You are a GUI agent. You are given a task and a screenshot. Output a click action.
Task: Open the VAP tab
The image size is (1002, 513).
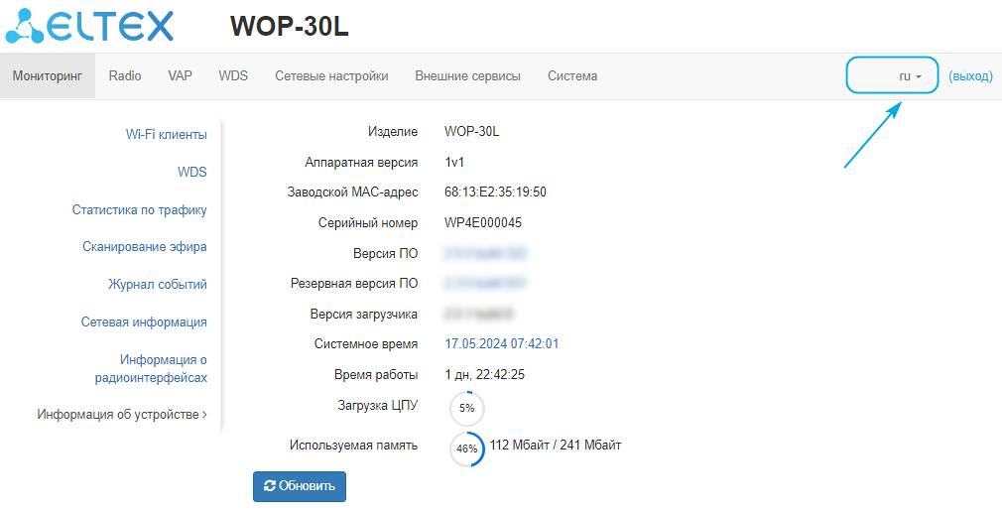click(181, 76)
